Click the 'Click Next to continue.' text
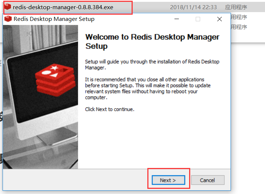The height and width of the screenshot is (194, 265). (x=110, y=109)
